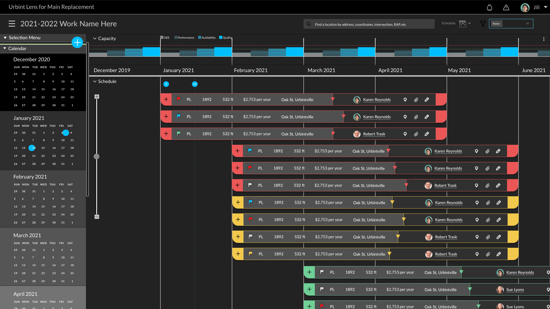Click the location search input field
This screenshot has width=550, height=309.
[370, 24]
